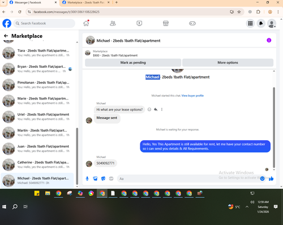Click the volume speaker icon in tray
Viewport: 283px width, 225px height.
(252, 202)
